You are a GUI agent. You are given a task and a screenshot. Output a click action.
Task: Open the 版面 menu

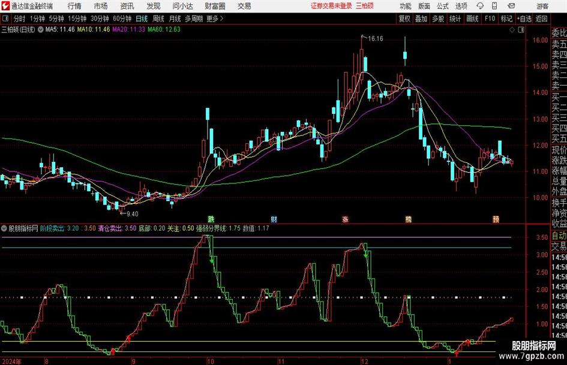pos(424,6)
